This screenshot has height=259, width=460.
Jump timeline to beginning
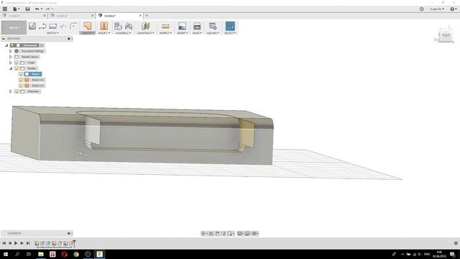[4, 243]
